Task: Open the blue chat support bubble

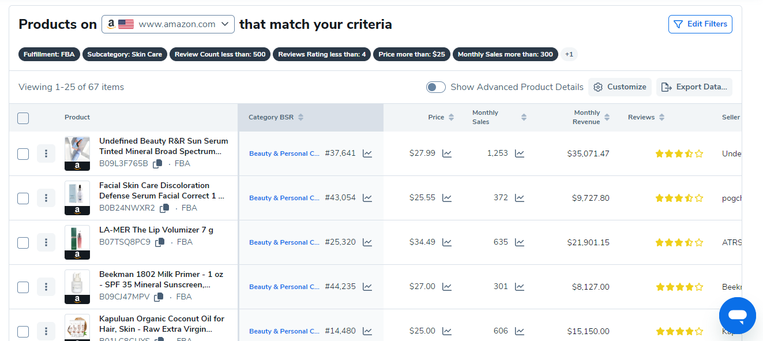Action: [738, 316]
